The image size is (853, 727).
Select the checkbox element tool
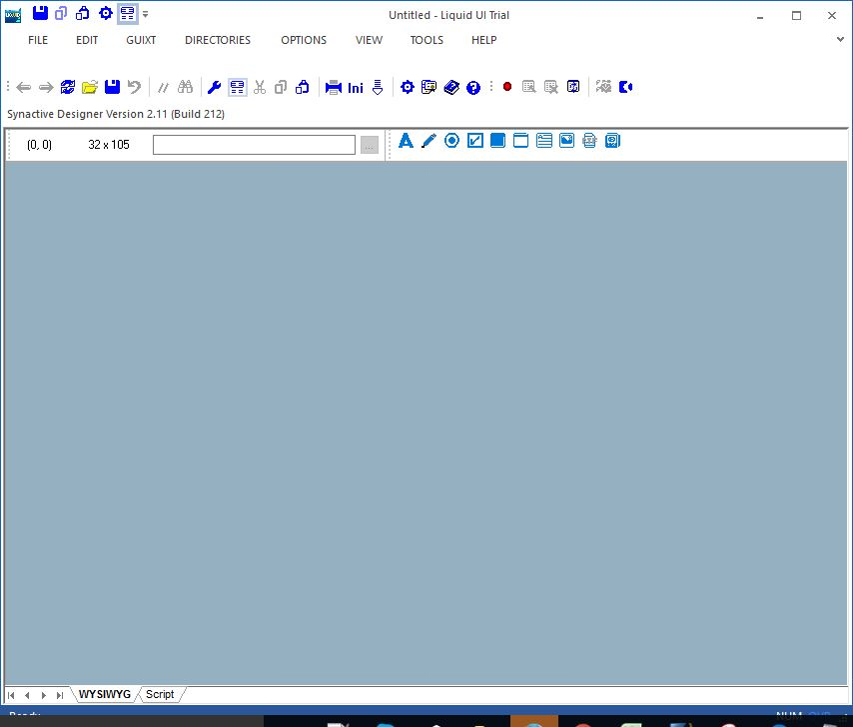coord(474,141)
